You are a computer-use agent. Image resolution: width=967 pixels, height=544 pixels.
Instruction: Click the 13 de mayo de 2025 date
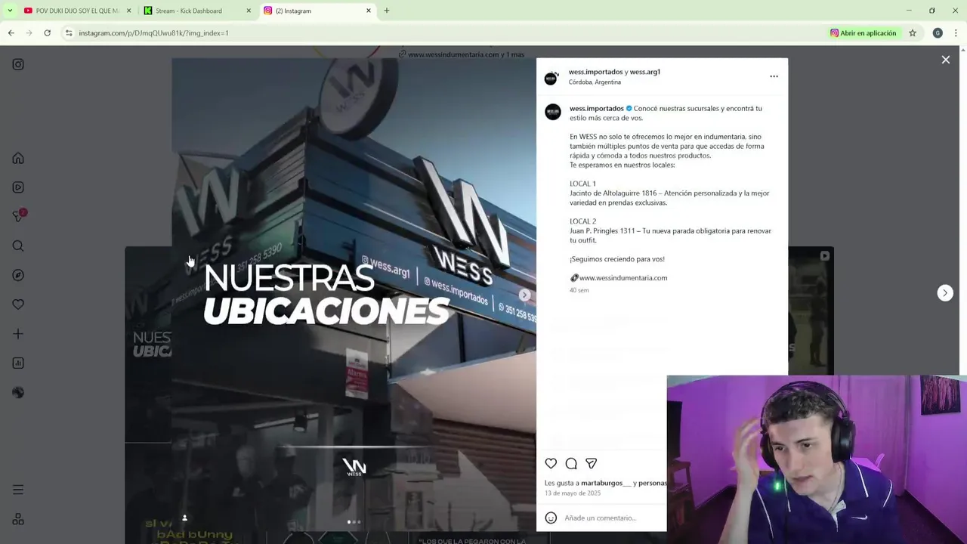pyautogui.click(x=573, y=493)
